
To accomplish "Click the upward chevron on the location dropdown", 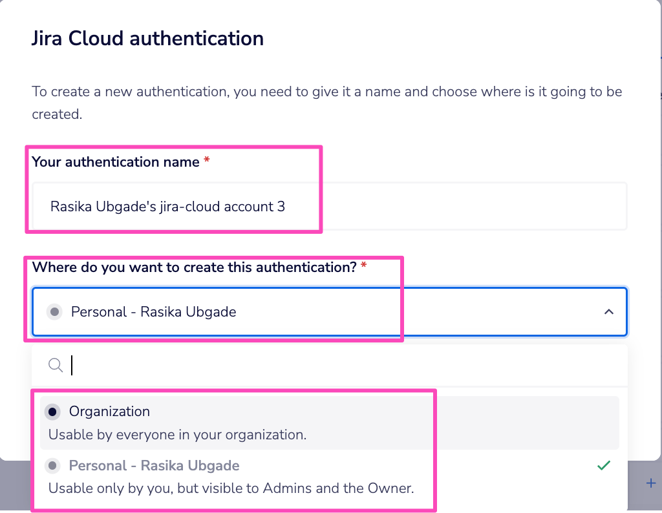I will 608,311.
